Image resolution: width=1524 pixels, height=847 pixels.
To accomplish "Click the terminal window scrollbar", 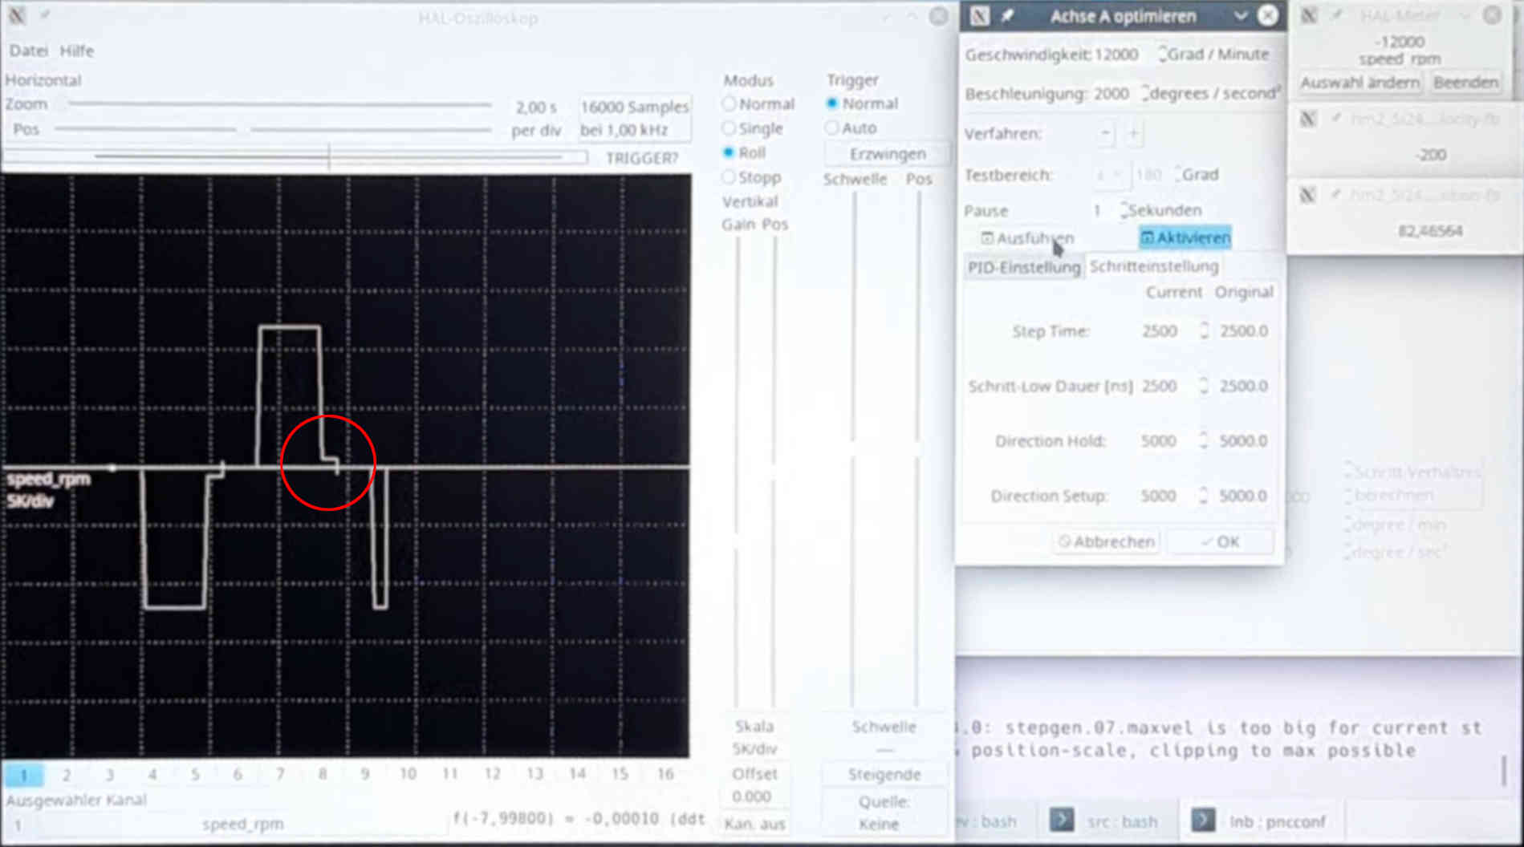I will coord(1503,772).
